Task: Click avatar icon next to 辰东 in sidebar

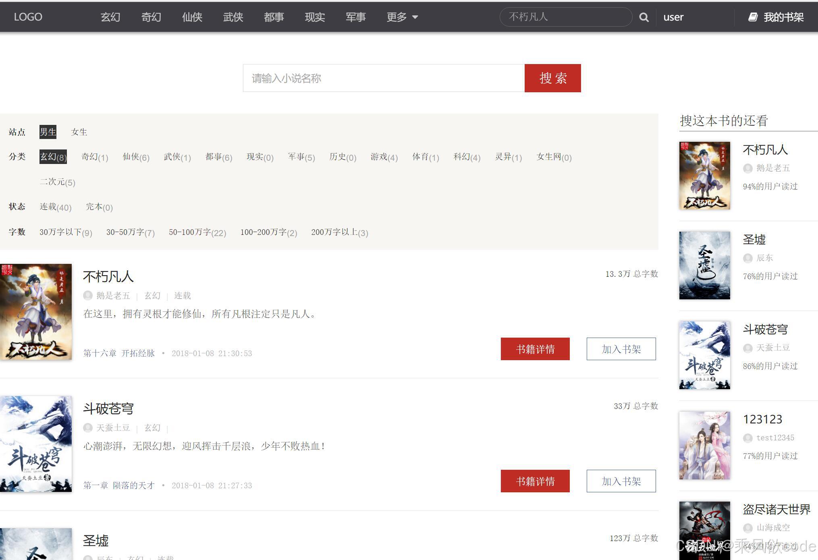Action: [x=748, y=258]
